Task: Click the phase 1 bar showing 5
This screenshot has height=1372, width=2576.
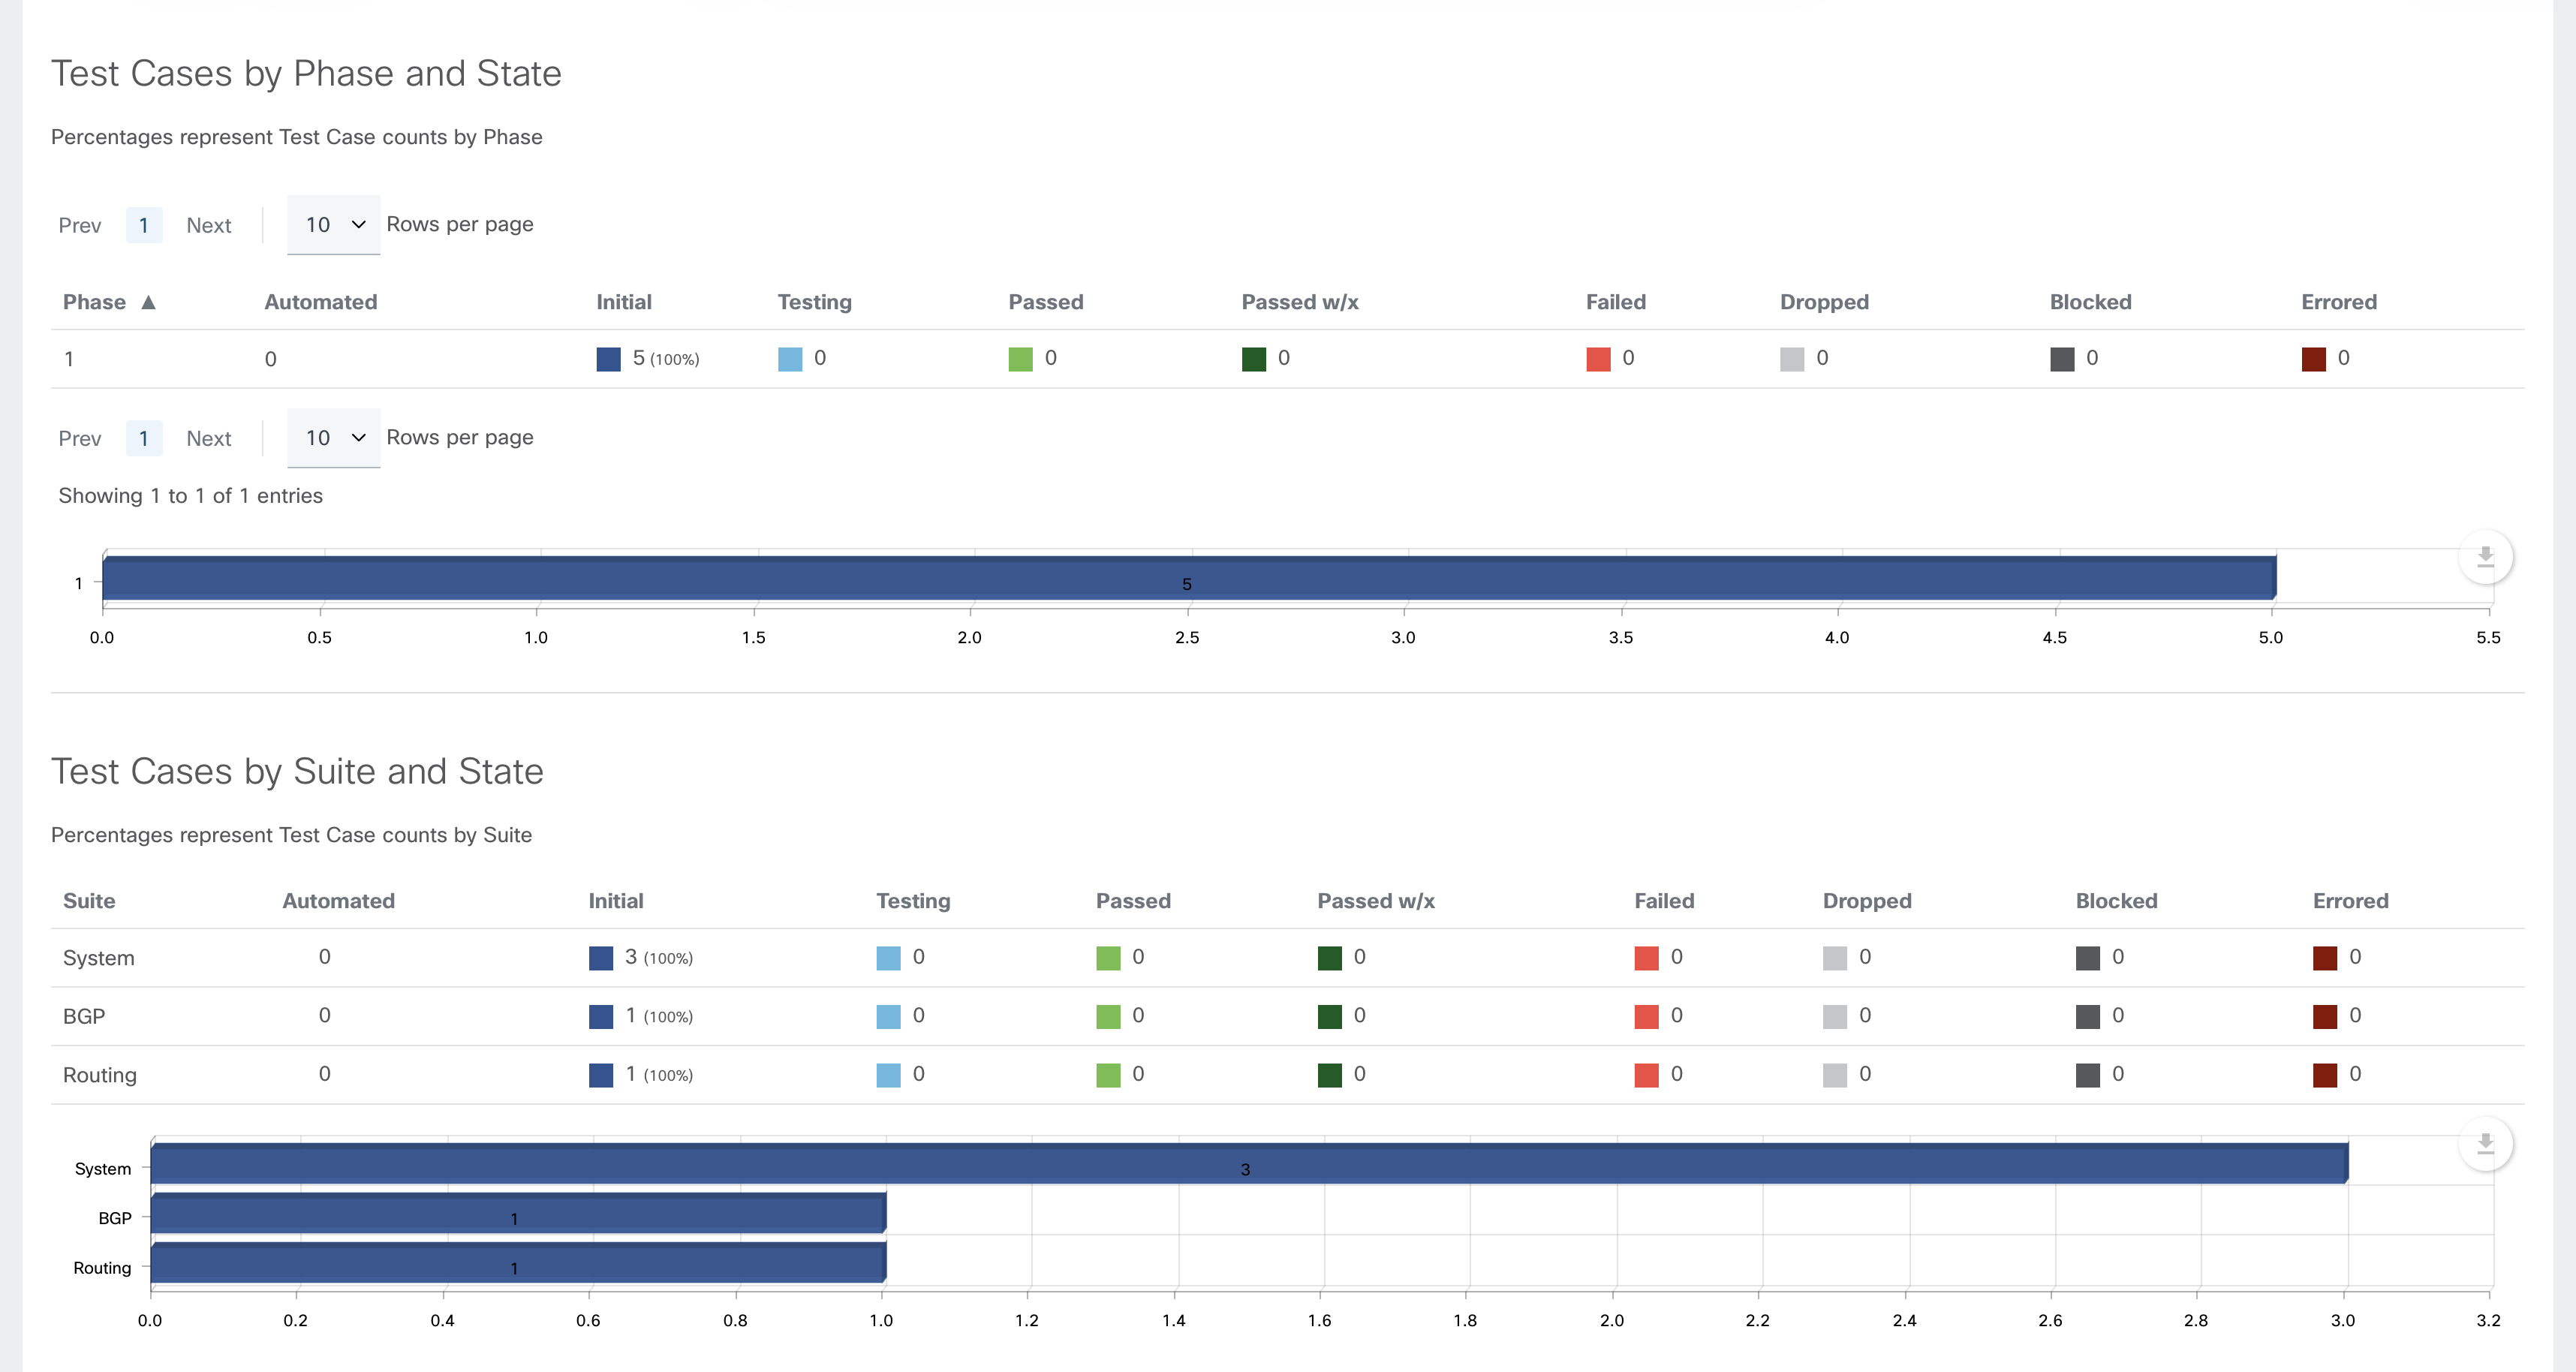Action: (x=1188, y=579)
